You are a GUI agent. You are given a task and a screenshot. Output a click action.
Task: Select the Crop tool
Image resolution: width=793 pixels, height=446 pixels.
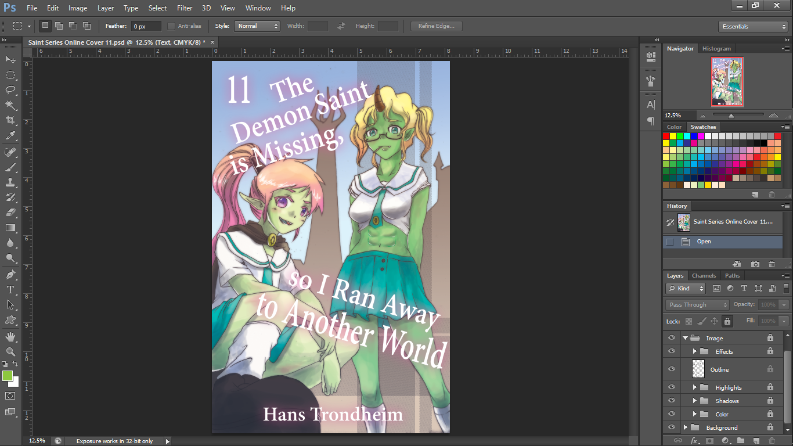(x=10, y=120)
